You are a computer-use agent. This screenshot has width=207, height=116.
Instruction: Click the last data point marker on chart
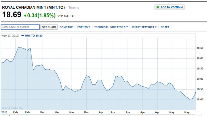[x=195, y=92]
